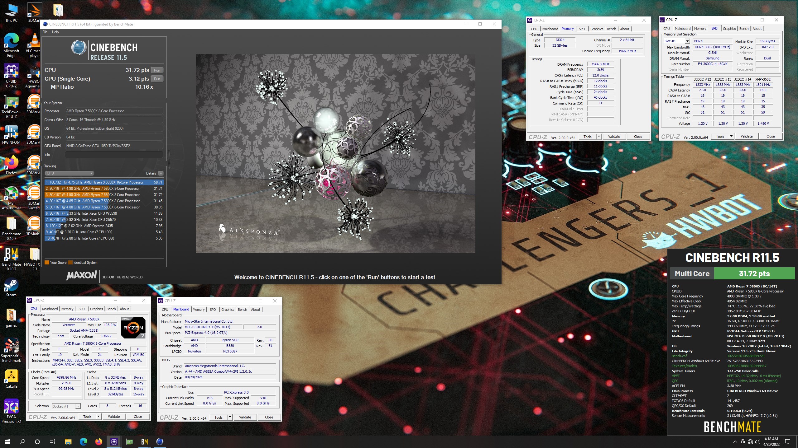Open VLC media player desktop shortcut
This screenshot has height=448, width=798.
[34, 45]
